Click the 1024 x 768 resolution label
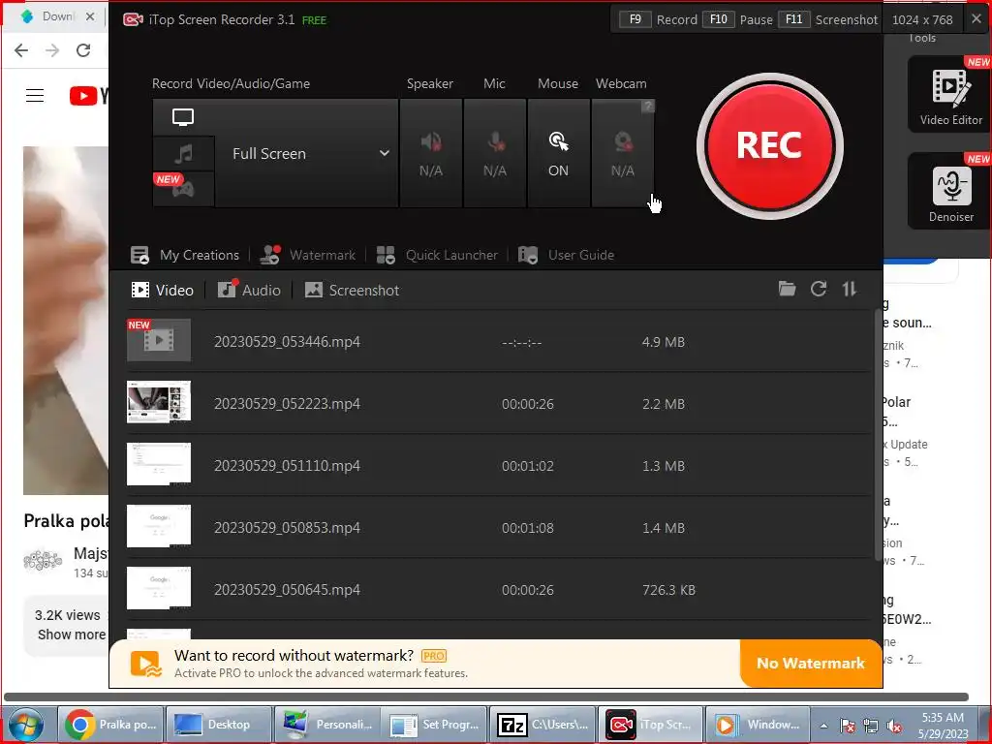This screenshot has width=992, height=744. click(922, 19)
